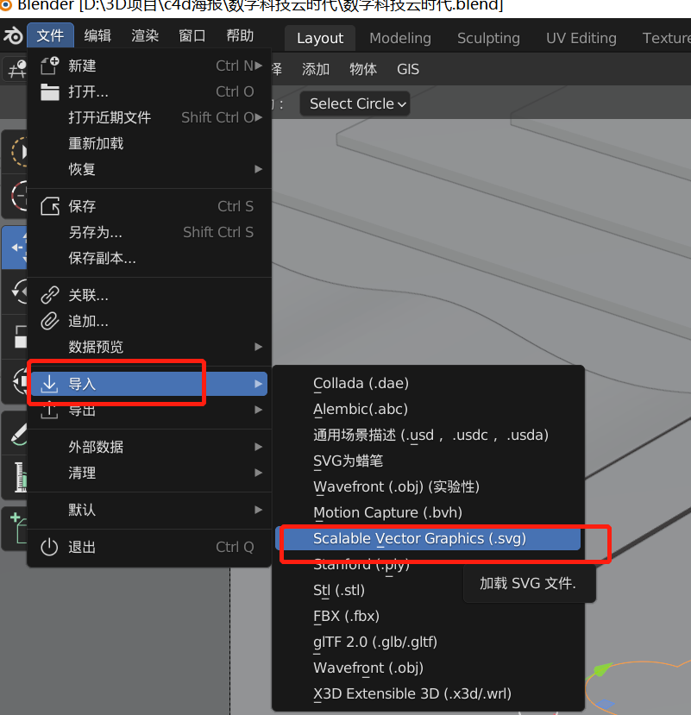This screenshot has width=691, height=715.
Task: Open the 物体 menu in viewport header
Action: click(363, 69)
